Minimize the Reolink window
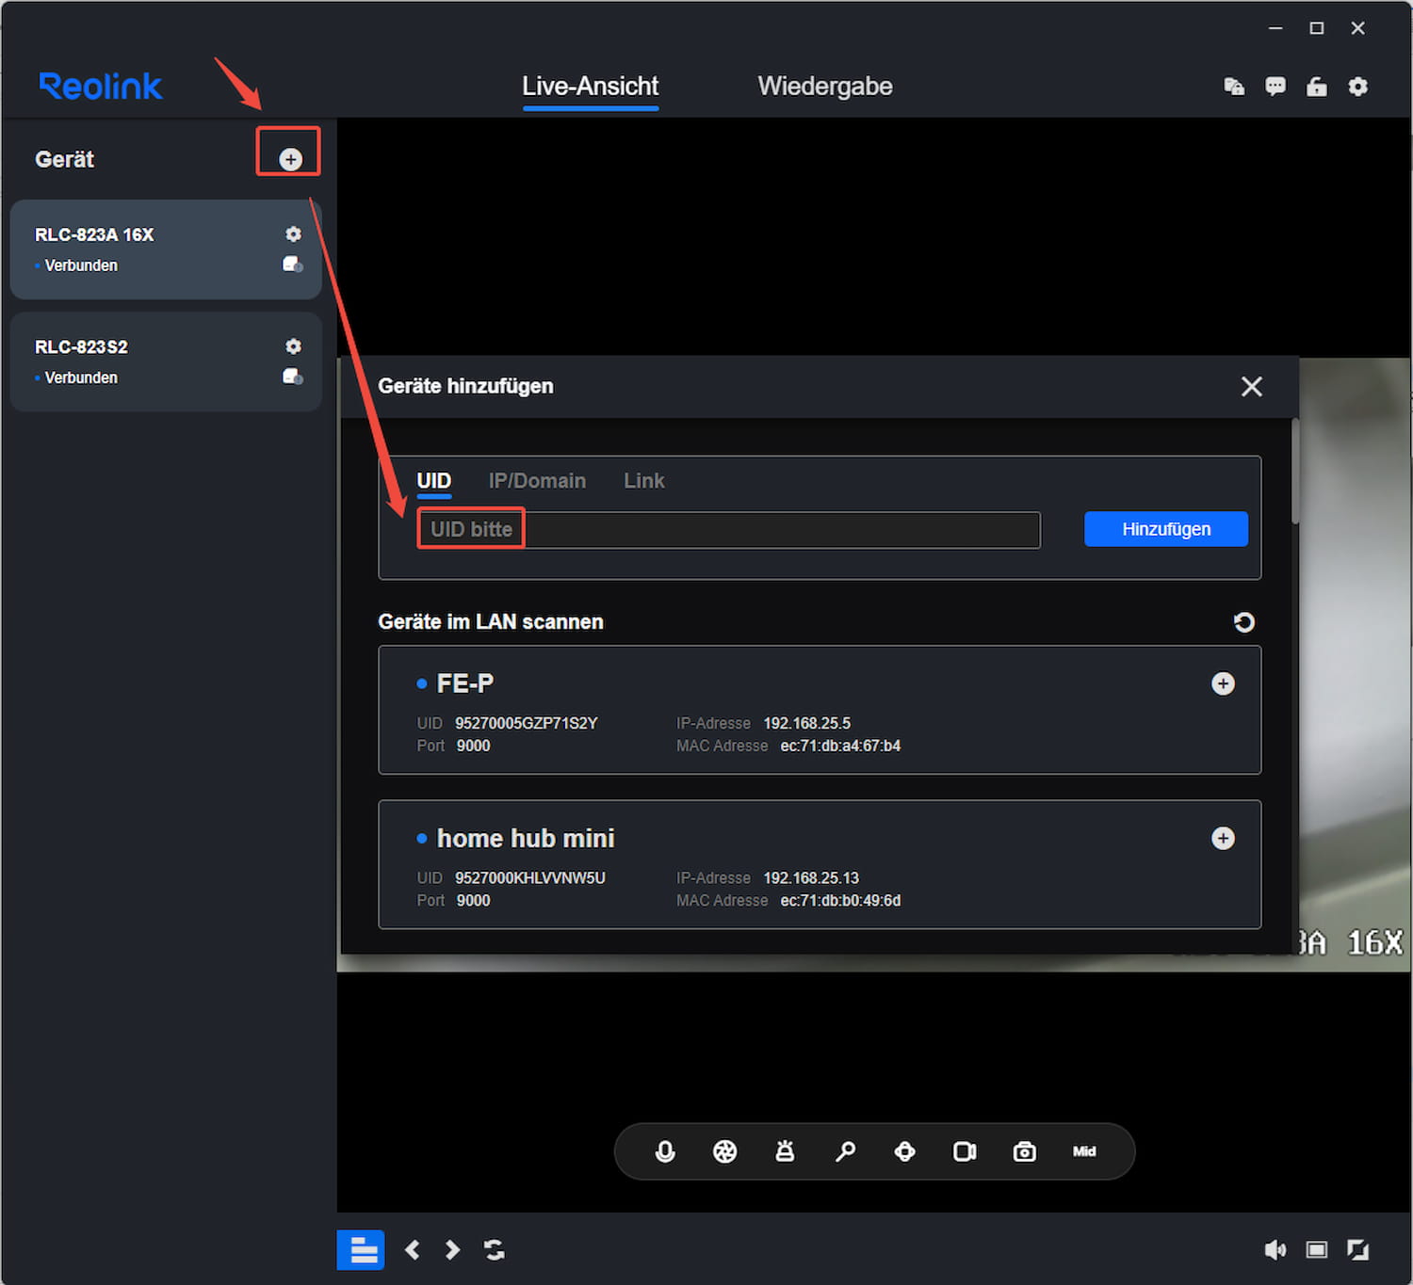The width and height of the screenshot is (1413, 1285). tap(1275, 28)
